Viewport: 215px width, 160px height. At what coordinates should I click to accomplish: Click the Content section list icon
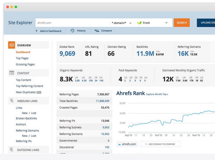[12, 73]
